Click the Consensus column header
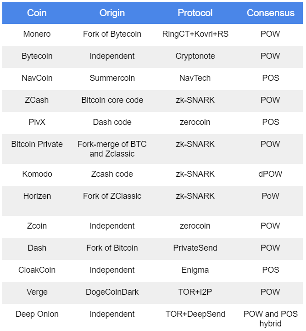Screen dimensions: 306x331 coord(270,13)
